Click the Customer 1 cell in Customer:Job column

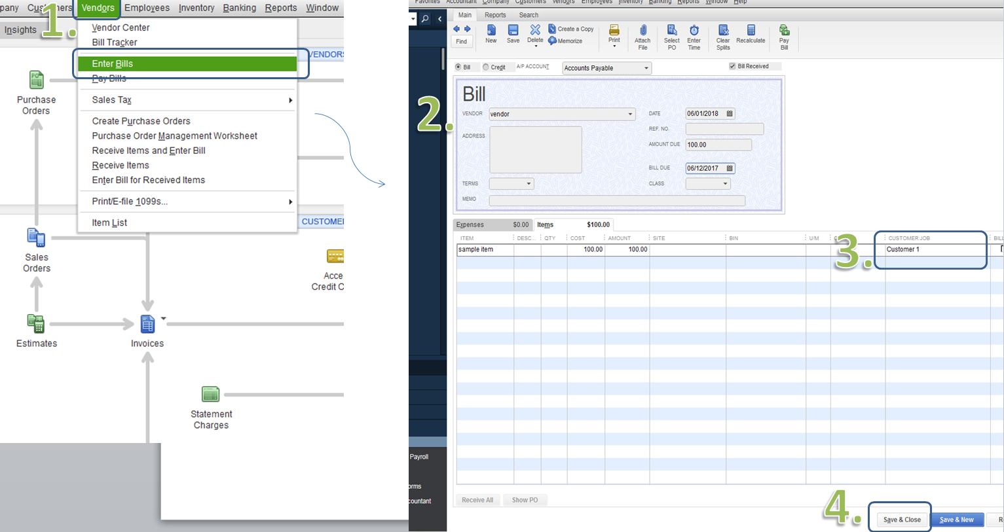coord(936,249)
